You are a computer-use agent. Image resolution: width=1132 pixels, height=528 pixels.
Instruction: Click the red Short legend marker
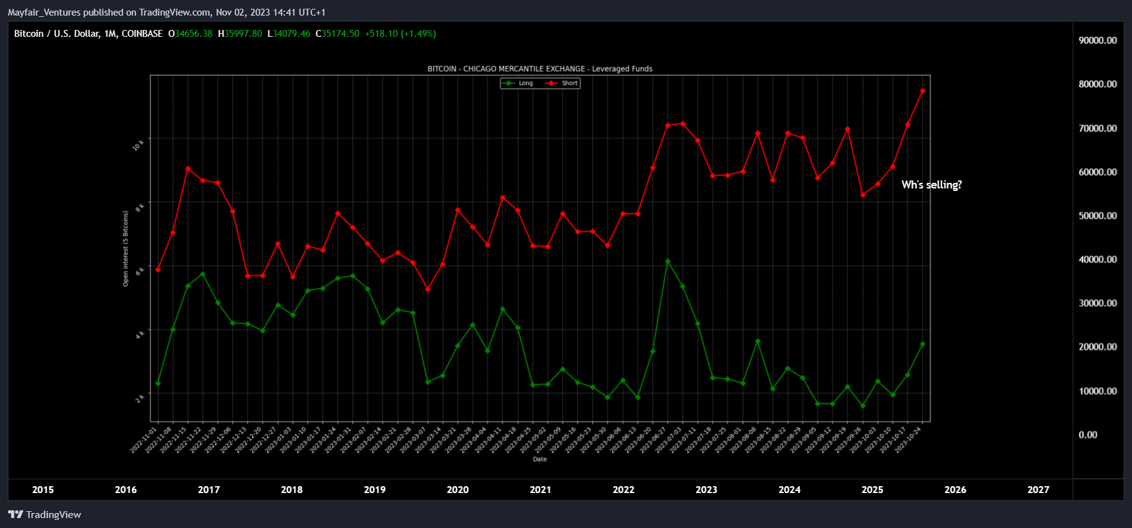[x=552, y=83]
